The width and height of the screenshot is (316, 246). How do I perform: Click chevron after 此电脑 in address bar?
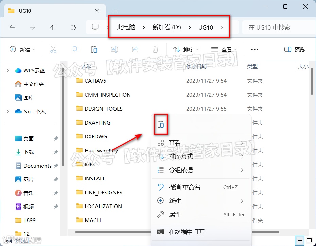pos(144,27)
